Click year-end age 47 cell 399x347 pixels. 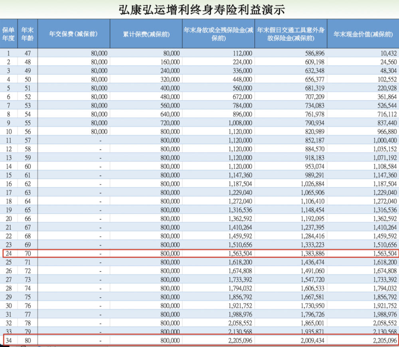click(28, 53)
